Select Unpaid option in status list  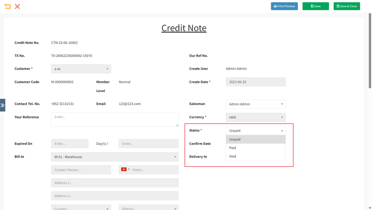[235, 139]
